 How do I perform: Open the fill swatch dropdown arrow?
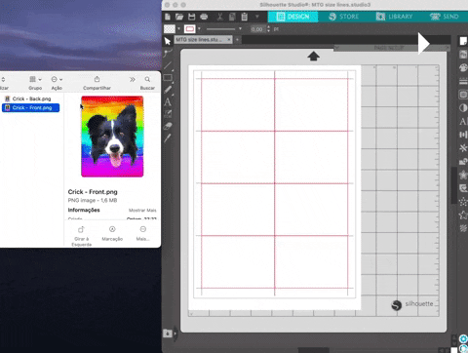(178, 29)
